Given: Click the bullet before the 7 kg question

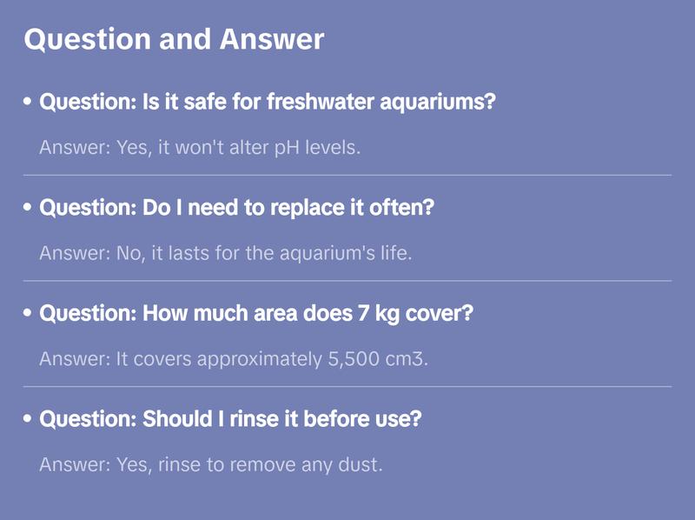Looking at the screenshot, I should pos(28,314).
